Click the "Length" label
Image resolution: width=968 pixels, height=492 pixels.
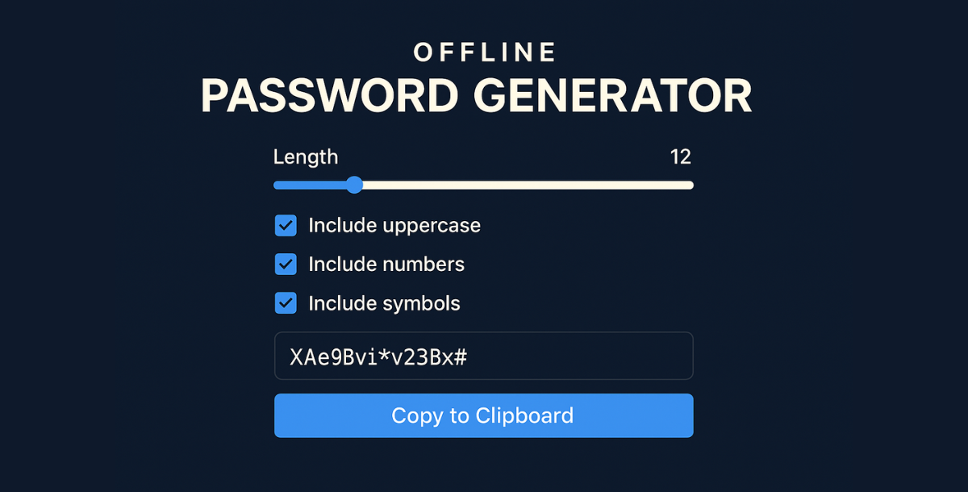306,156
